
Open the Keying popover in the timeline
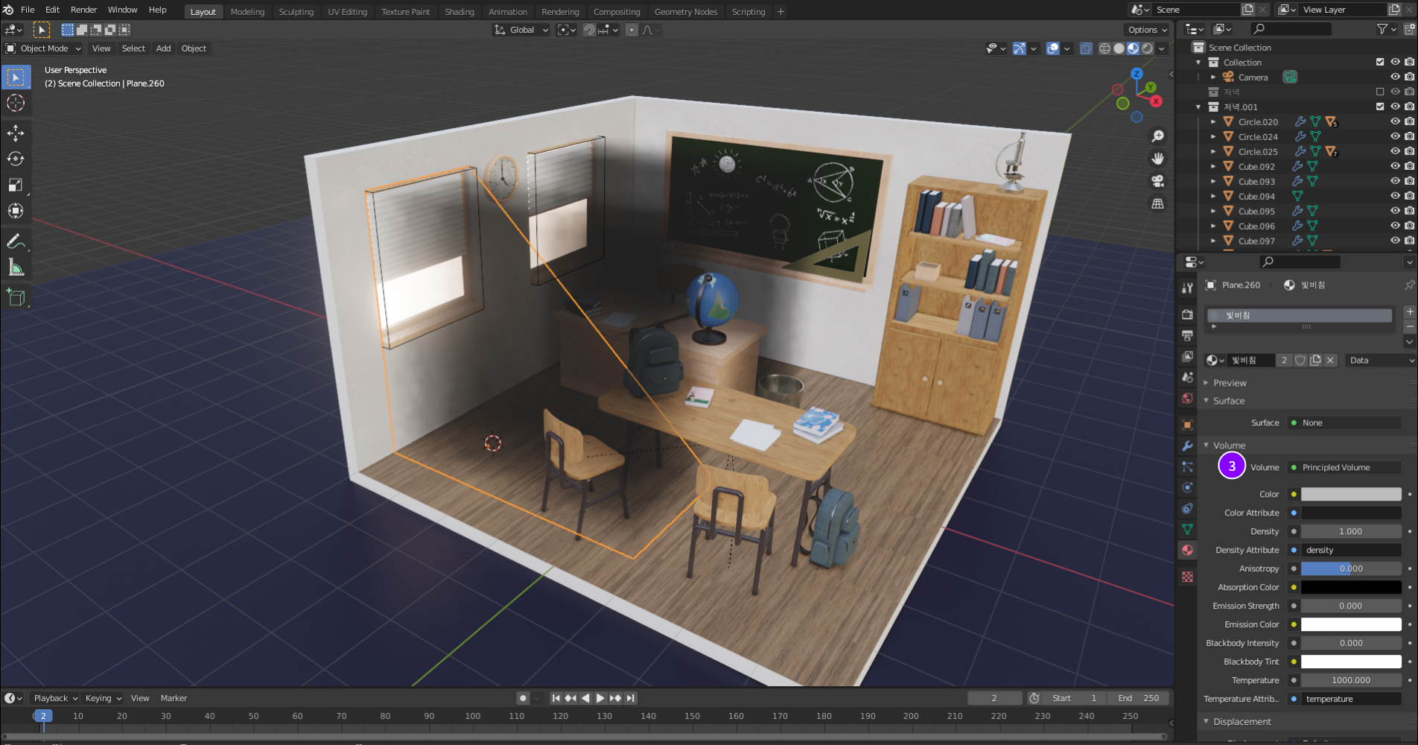103,698
